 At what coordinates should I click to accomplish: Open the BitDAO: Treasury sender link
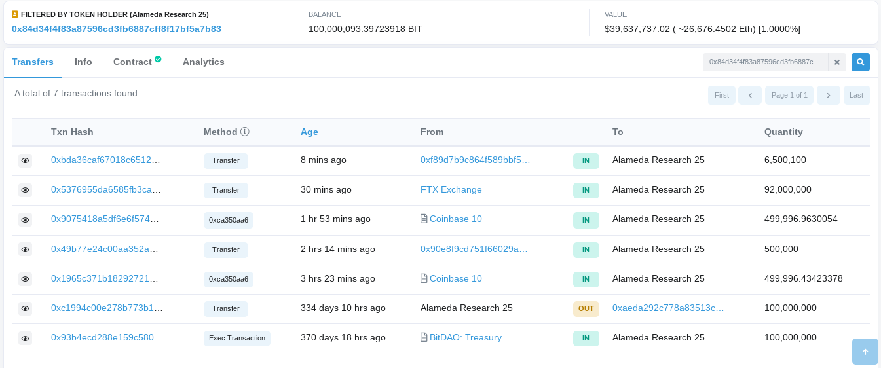466,337
